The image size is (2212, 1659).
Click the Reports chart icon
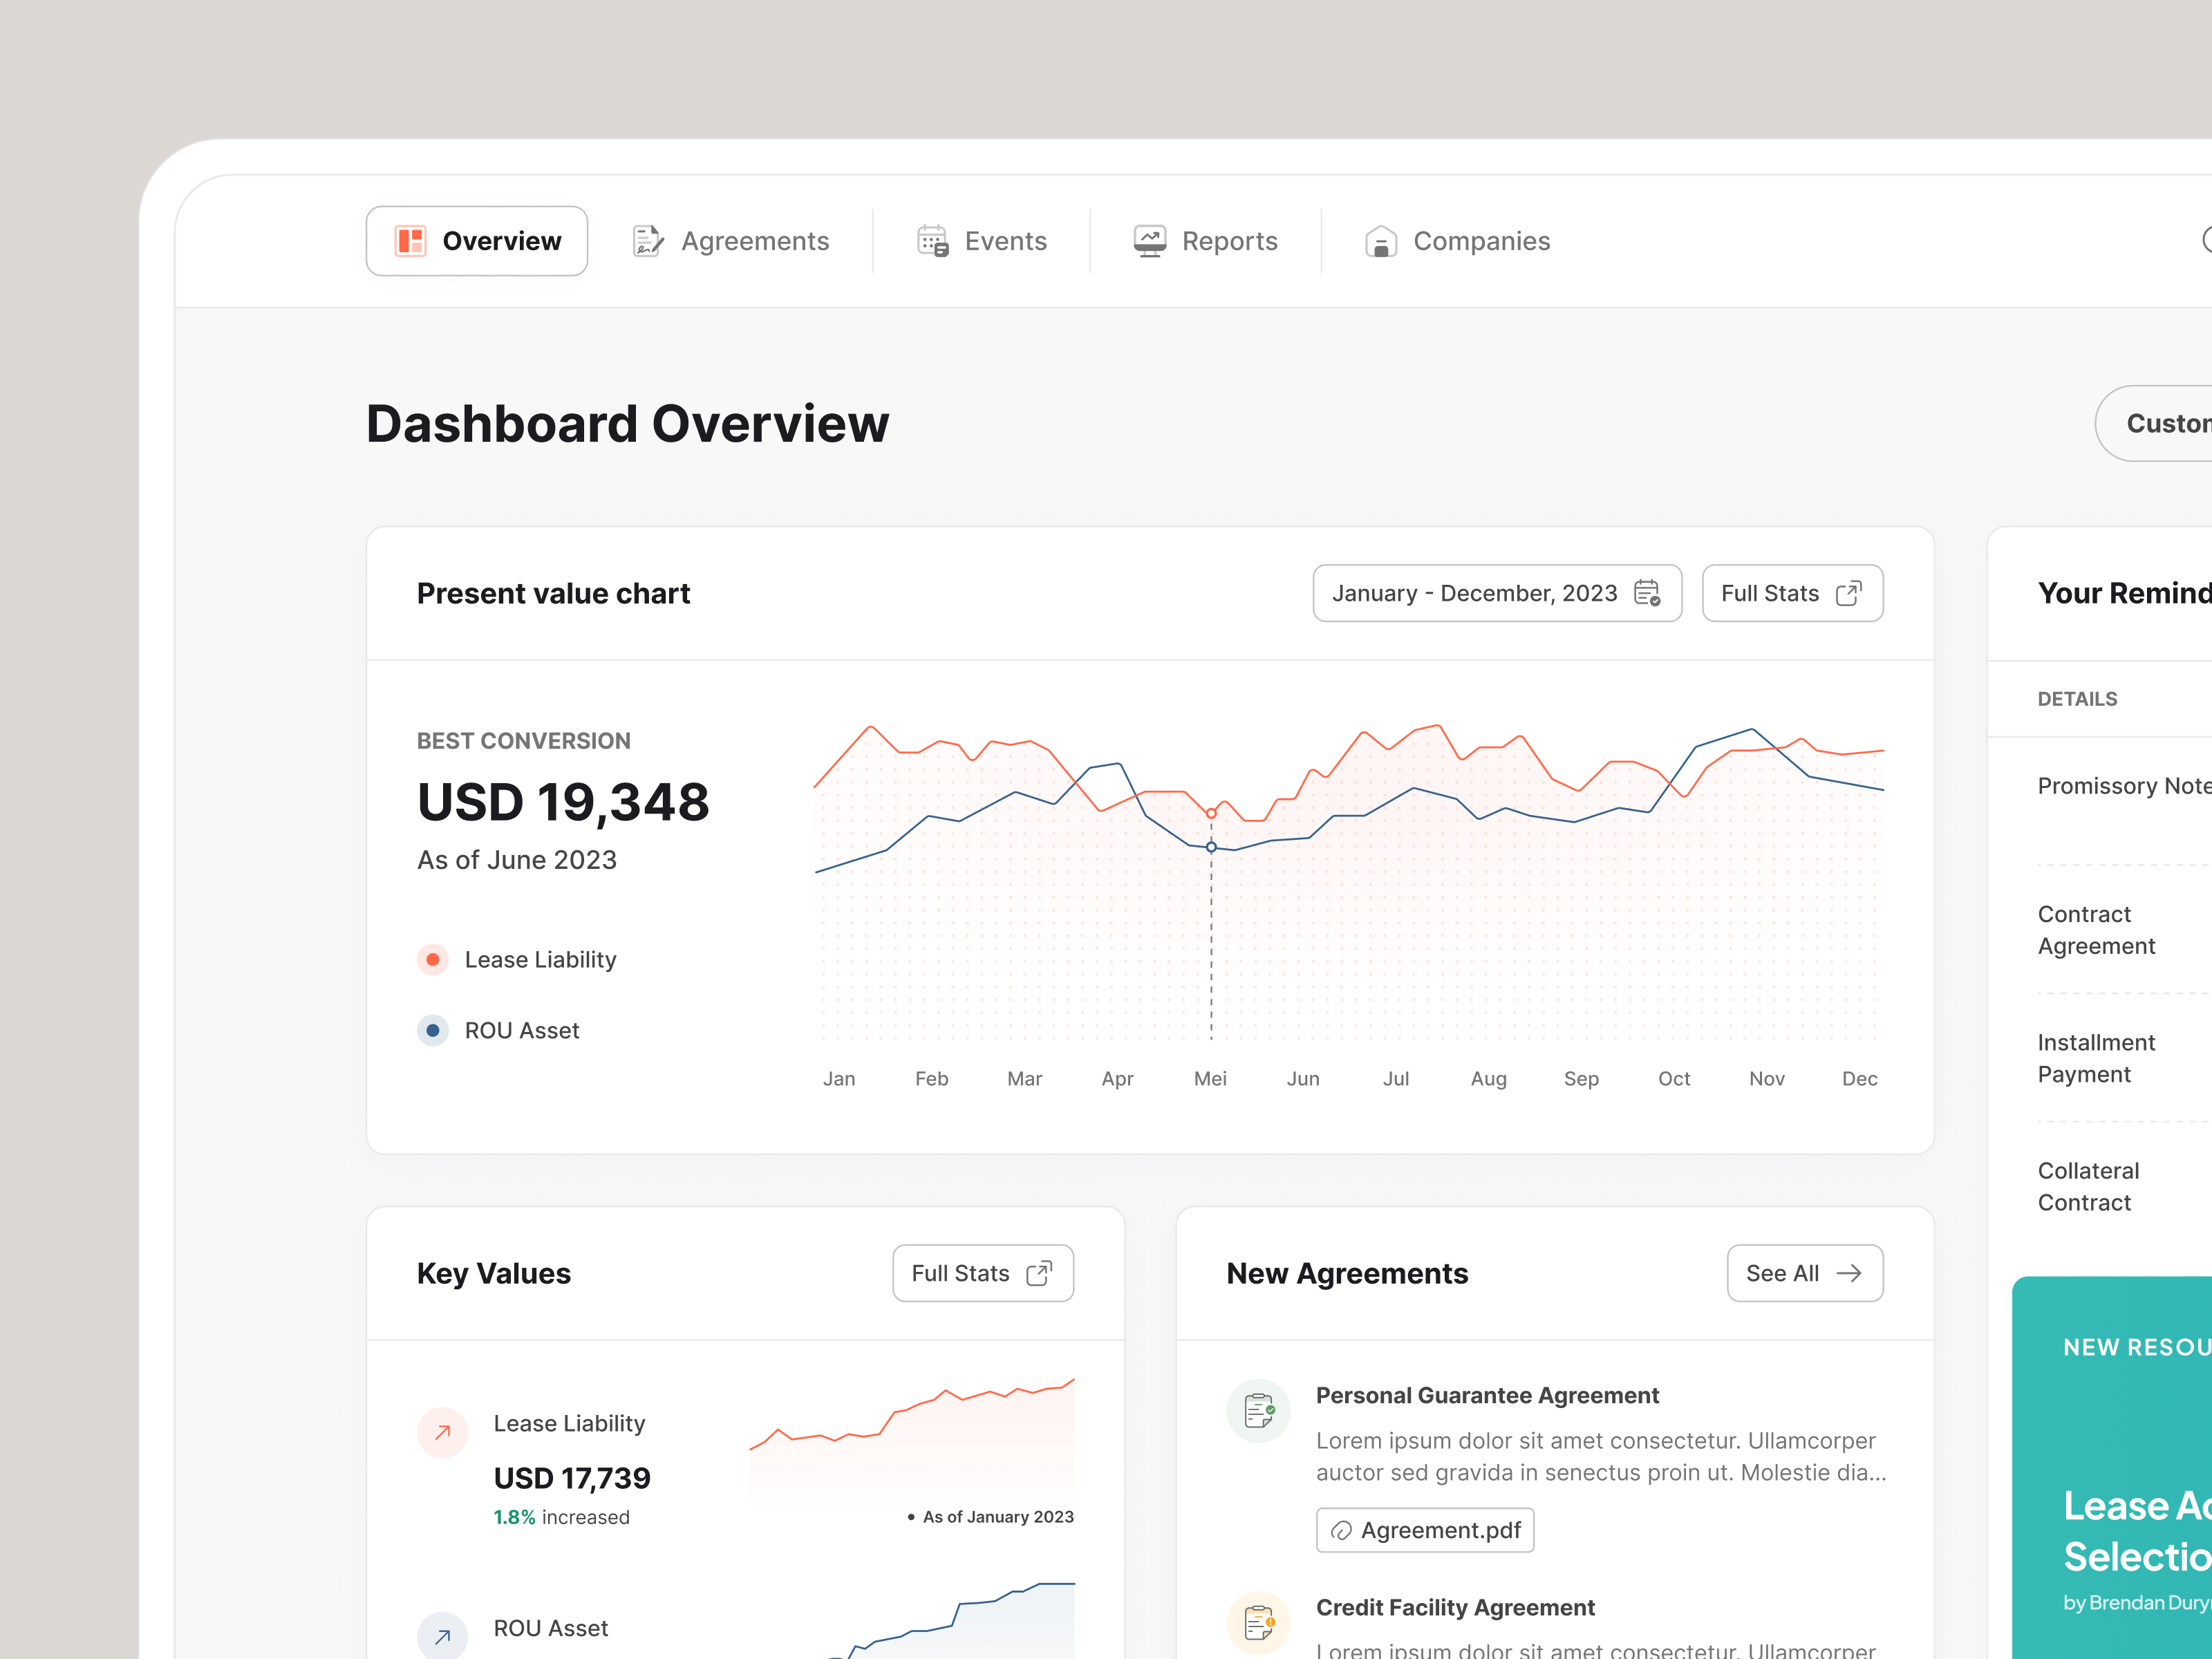click(1149, 240)
